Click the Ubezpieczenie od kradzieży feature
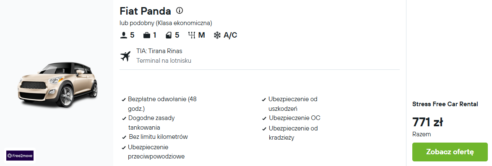492x166 pixels. click(293, 133)
